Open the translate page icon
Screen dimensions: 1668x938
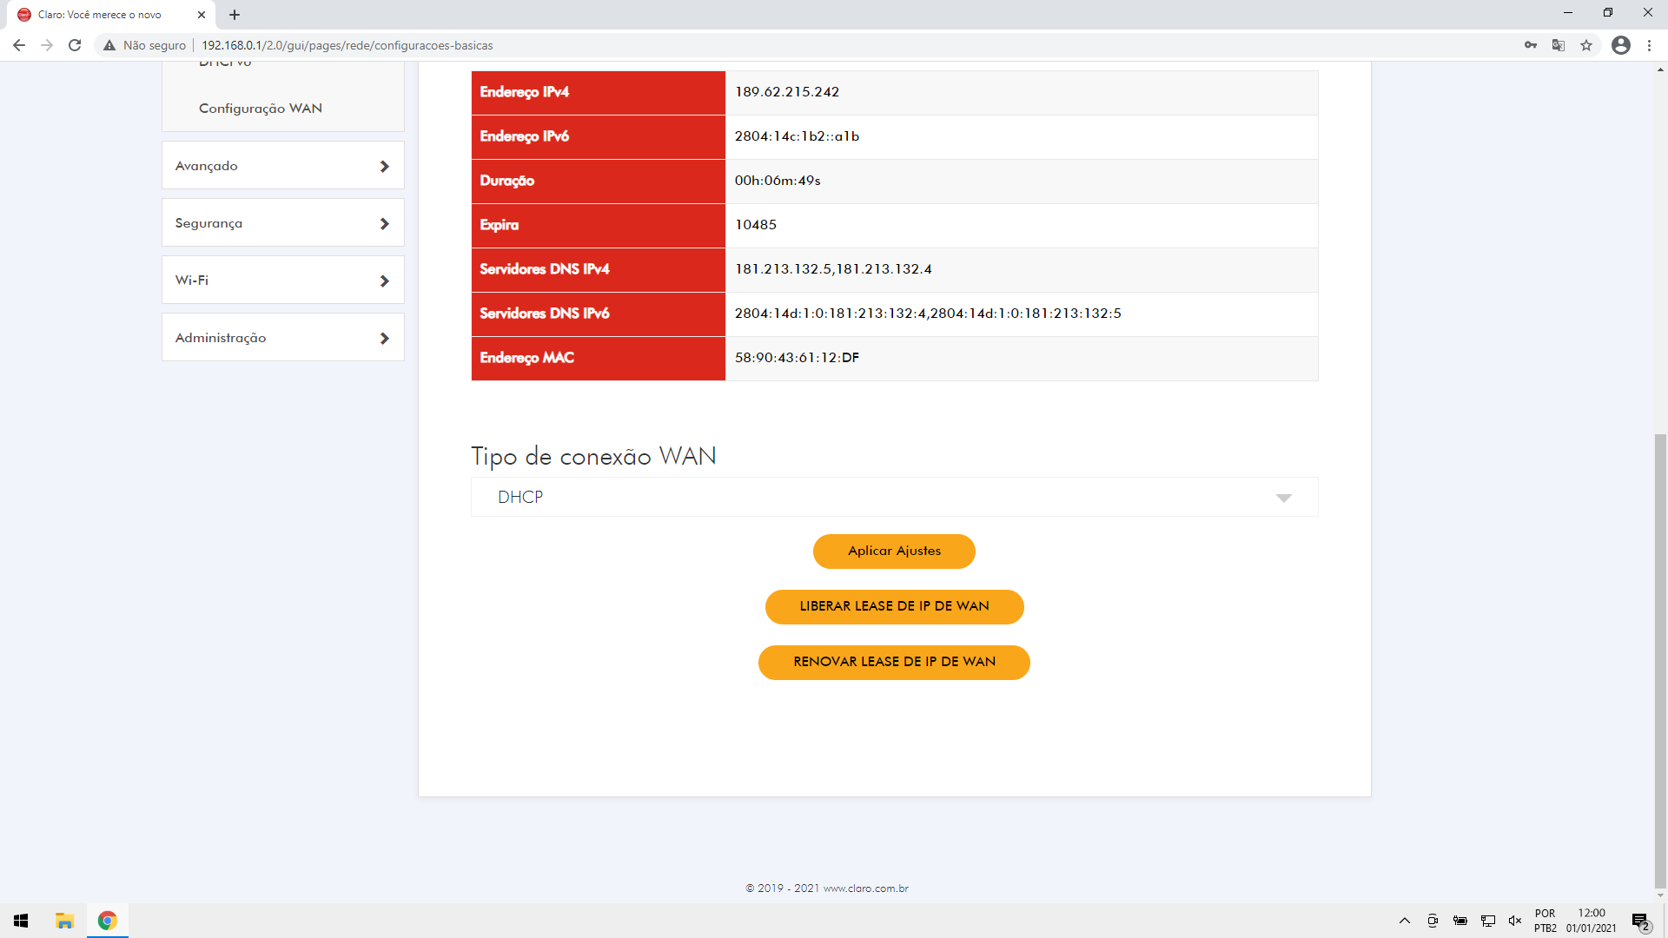pos(1559,45)
